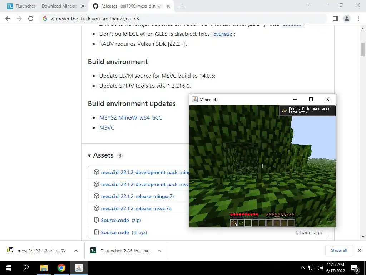Download mesa3d-22.1.2-release-msvc.7z
366x275 pixels.
click(x=136, y=208)
